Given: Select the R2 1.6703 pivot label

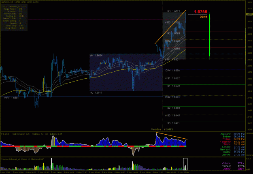Looking at the screenshot, I should 174,33.
